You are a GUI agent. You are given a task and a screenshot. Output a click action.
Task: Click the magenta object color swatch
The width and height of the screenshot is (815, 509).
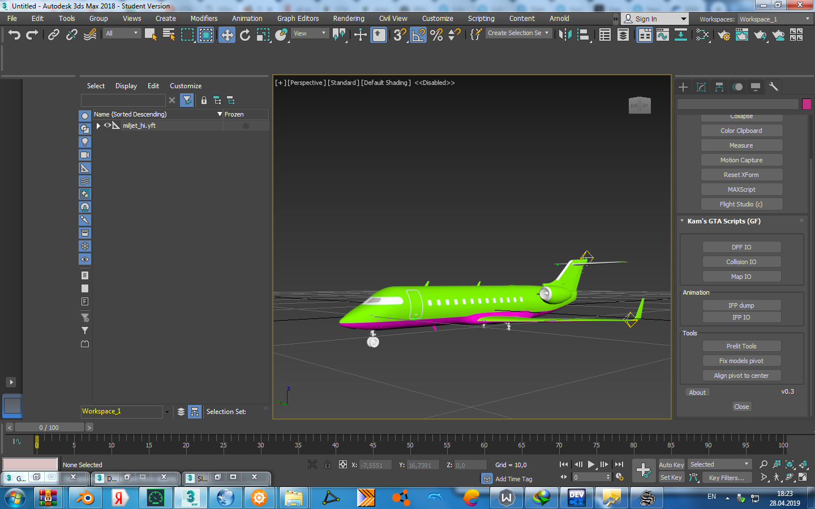(x=807, y=104)
